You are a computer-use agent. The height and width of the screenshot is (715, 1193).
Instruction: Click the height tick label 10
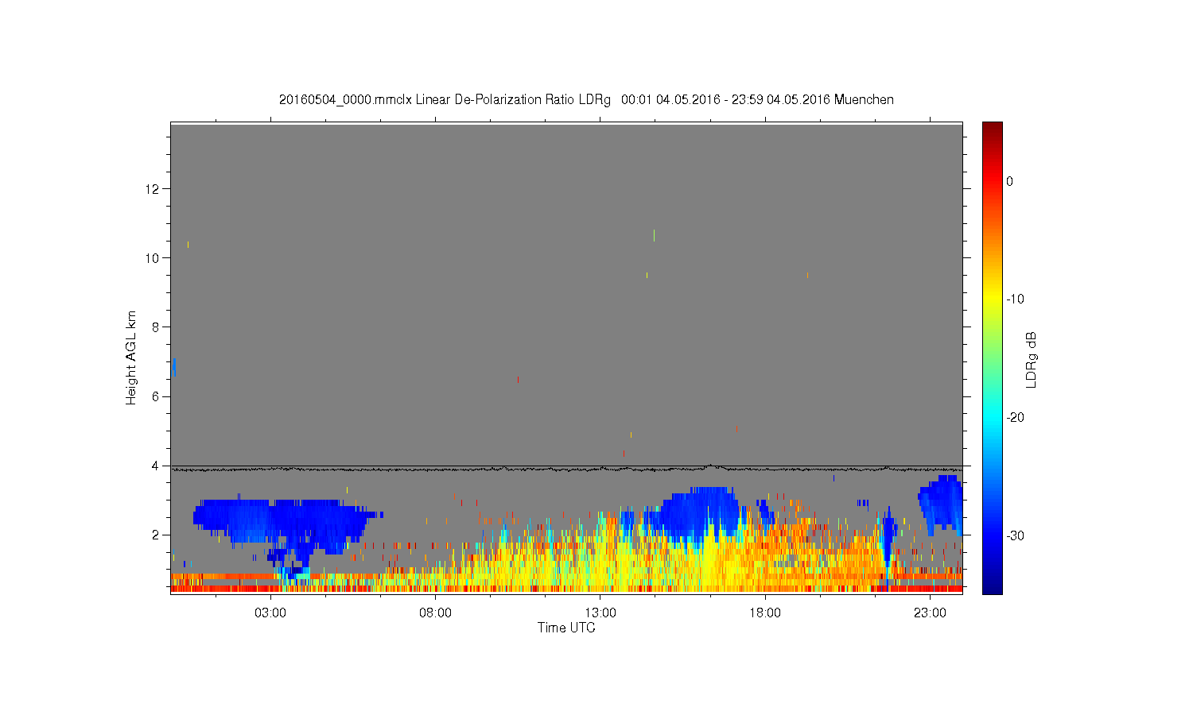[x=153, y=257]
